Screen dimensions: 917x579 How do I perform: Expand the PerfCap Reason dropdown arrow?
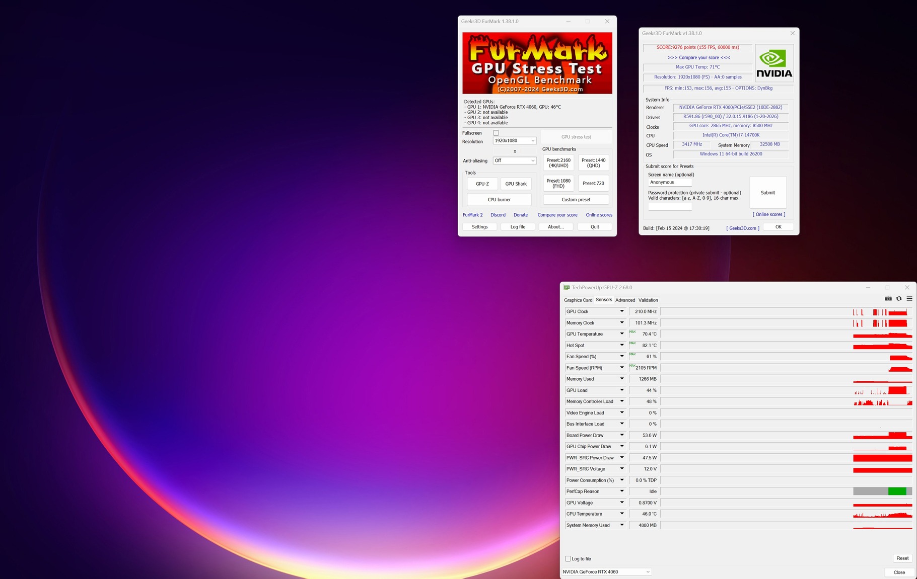[x=622, y=491]
